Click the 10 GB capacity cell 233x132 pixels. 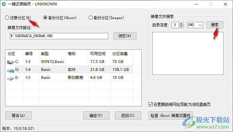pos(118,78)
